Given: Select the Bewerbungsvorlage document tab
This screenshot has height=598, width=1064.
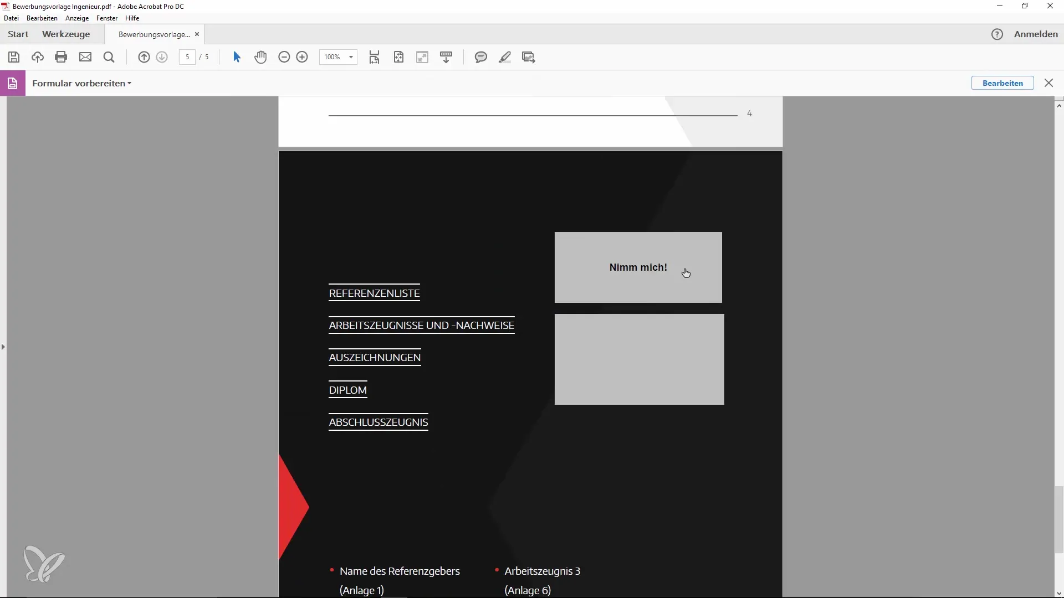Looking at the screenshot, I should 154,34.
